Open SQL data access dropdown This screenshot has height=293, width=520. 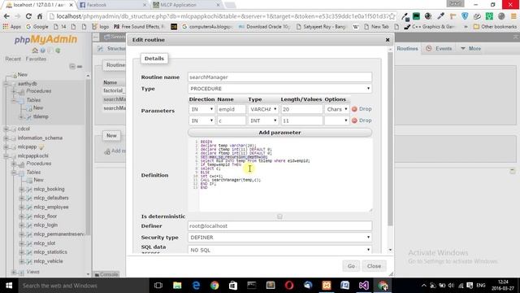(279, 250)
